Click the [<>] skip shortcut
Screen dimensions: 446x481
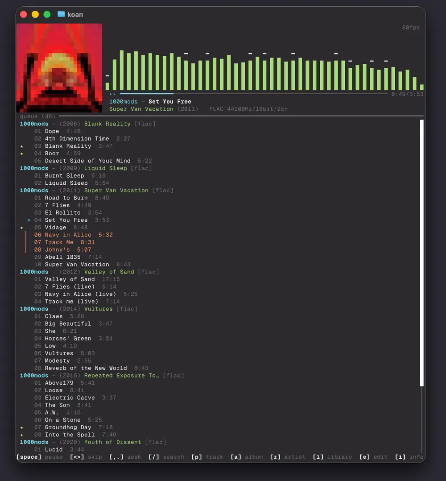86,457
